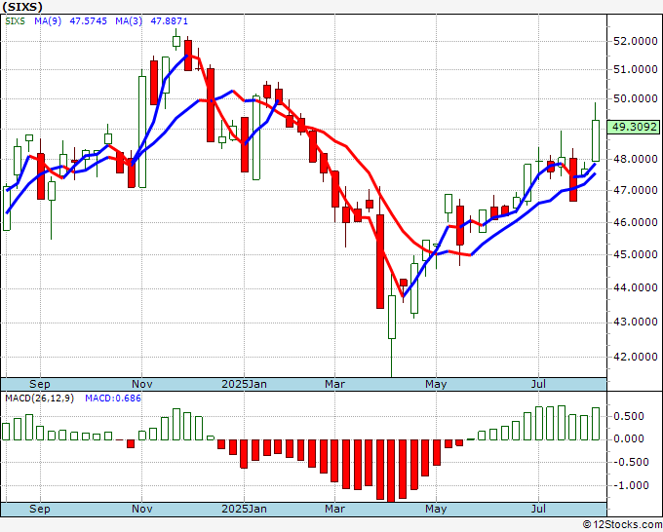Select the 47.5745 moving average value
This screenshot has height=532, width=663.
point(88,21)
